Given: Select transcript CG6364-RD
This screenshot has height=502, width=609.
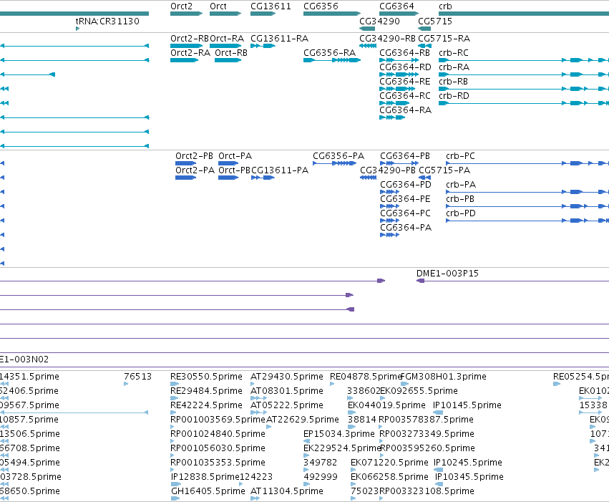Looking at the screenshot, I should coord(399,74).
